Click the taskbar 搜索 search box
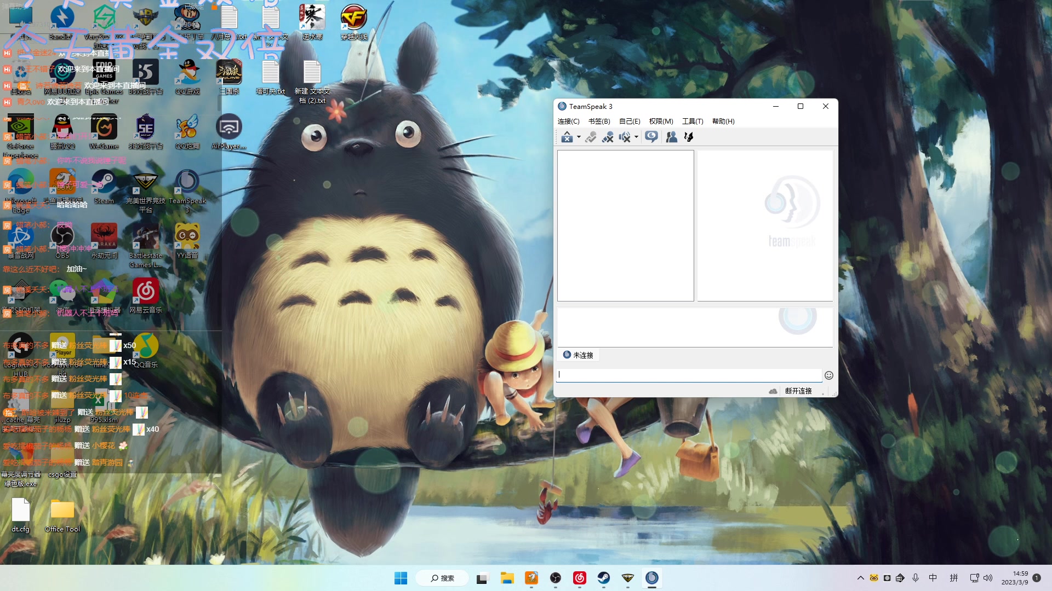This screenshot has height=591, width=1052. 442,578
